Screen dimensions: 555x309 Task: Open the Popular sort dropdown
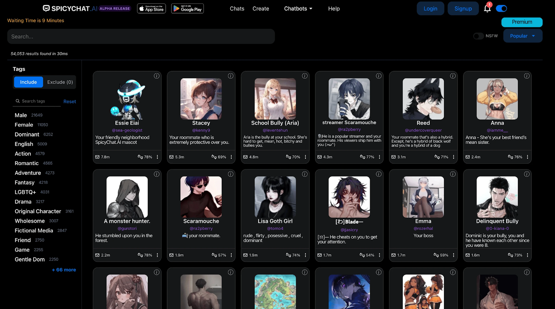[522, 36]
